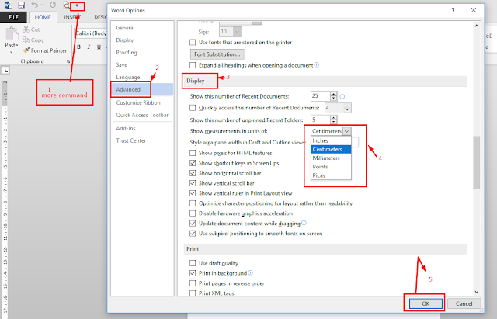
Task: Click the Copy icon in Clipboard group
Action: 26,40
